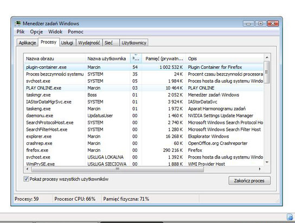Click the vertical scrollbar thumb
Image resolution: width=295 pixels, height=223 pixels.
[267, 72]
